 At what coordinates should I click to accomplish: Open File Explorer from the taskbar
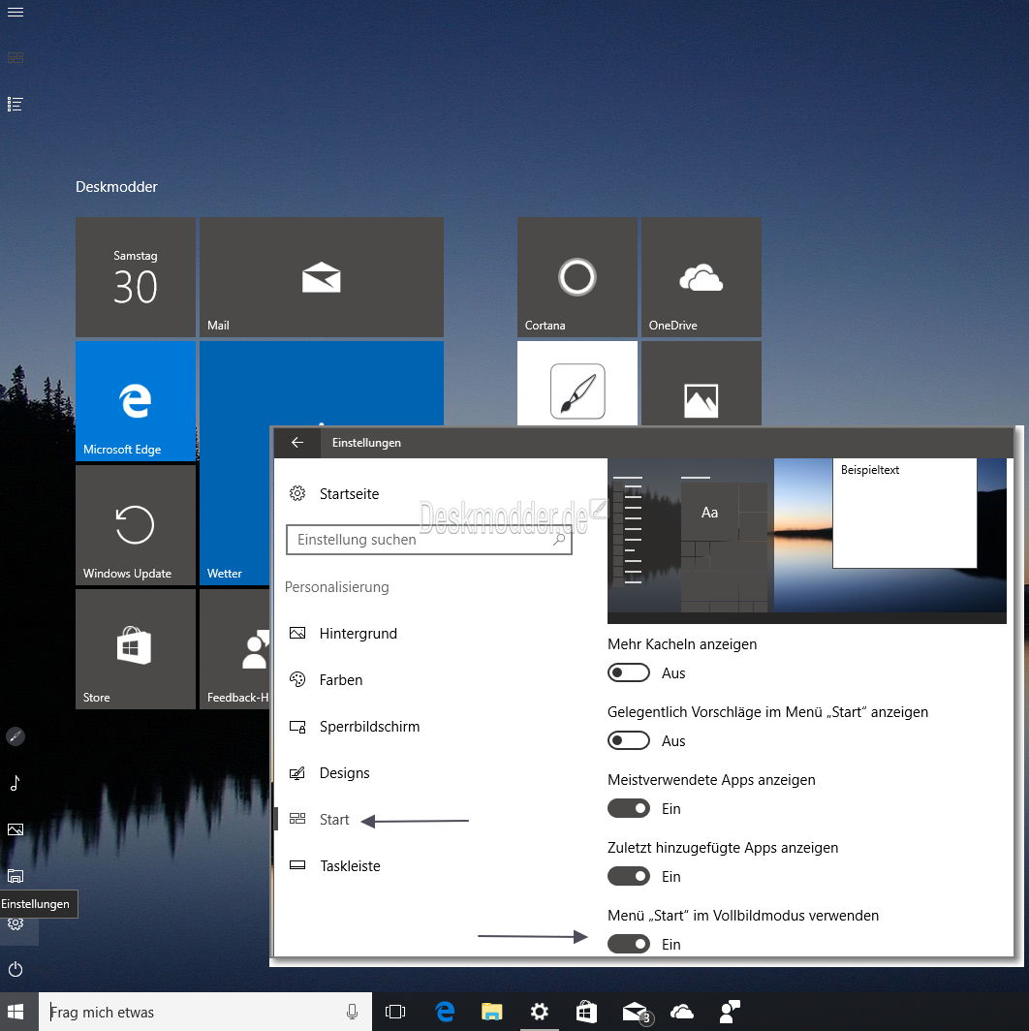point(492,1012)
